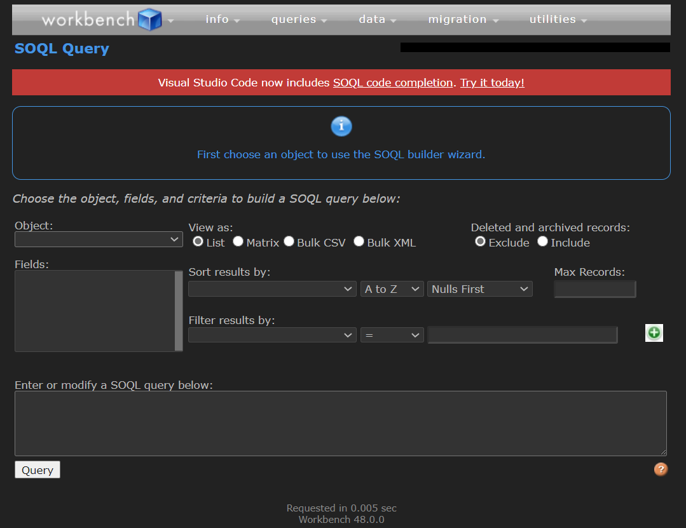Open the Object dropdown

98,239
